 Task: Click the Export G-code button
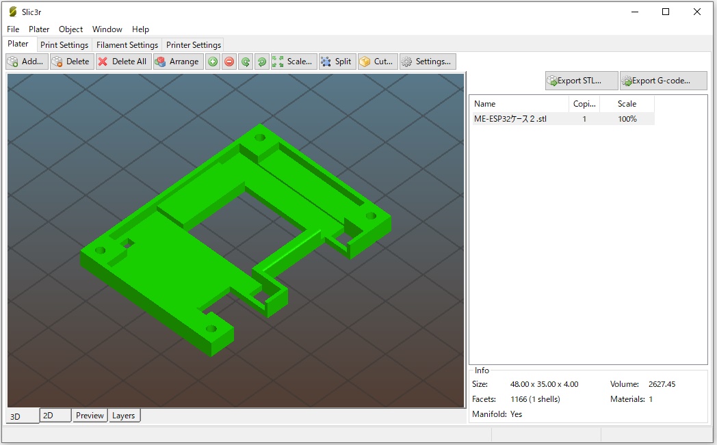pos(663,81)
